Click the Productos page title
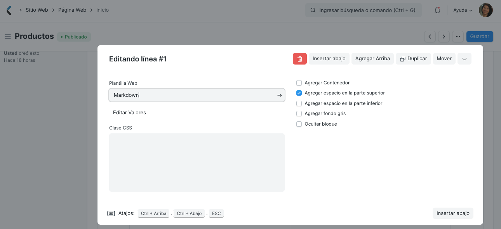The image size is (501, 229). tap(34, 36)
